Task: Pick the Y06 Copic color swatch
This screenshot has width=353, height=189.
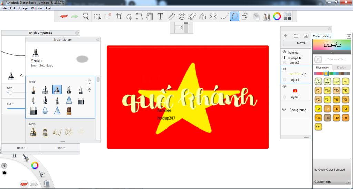Action: 318,108
